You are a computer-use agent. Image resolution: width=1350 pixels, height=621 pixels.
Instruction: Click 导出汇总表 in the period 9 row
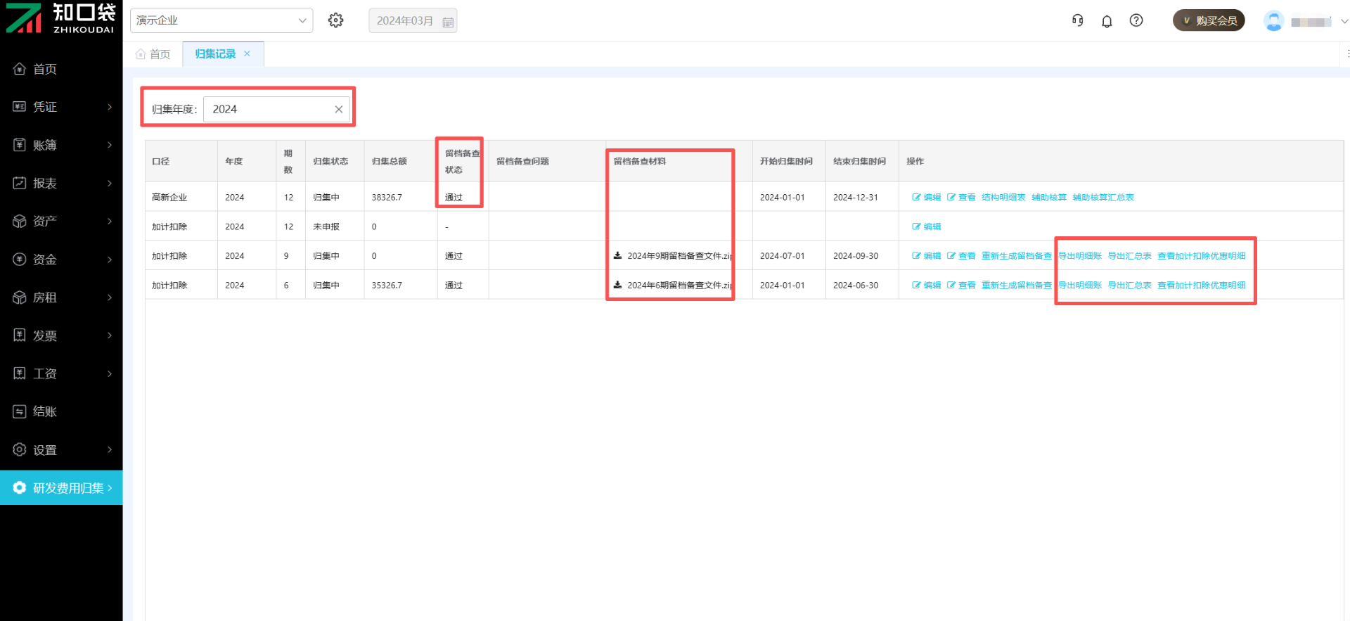(x=1129, y=256)
